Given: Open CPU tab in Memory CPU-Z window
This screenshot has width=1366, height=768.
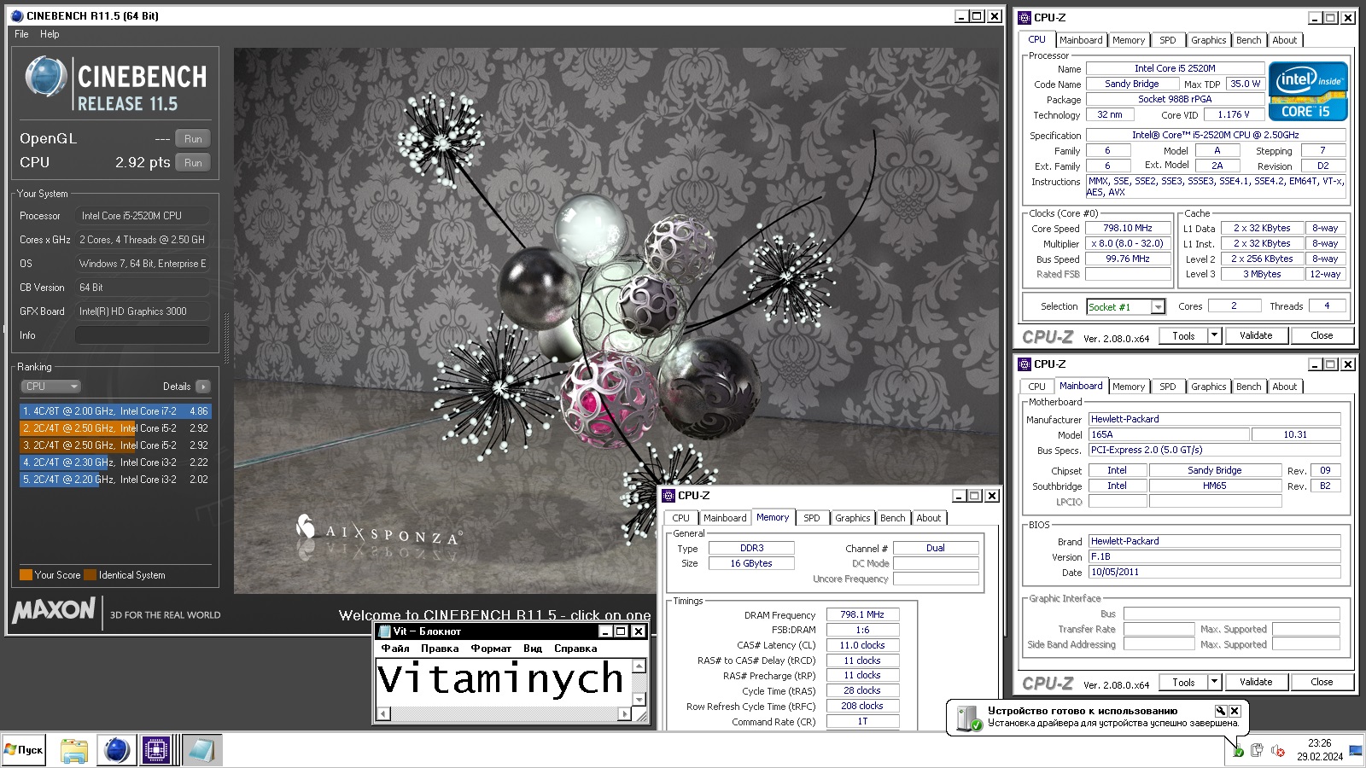Looking at the screenshot, I should tap(680, 518).
